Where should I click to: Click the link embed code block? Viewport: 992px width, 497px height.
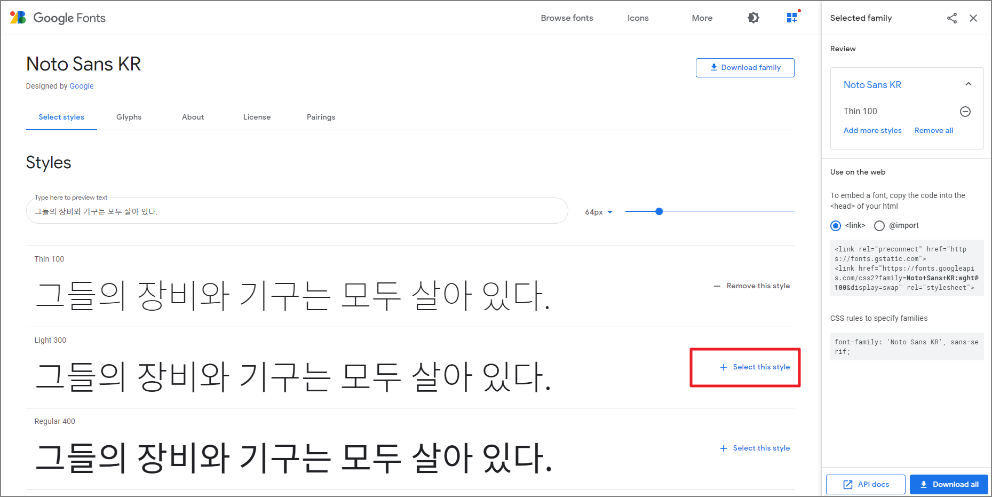pyautogui.click(x=907, y=269)
